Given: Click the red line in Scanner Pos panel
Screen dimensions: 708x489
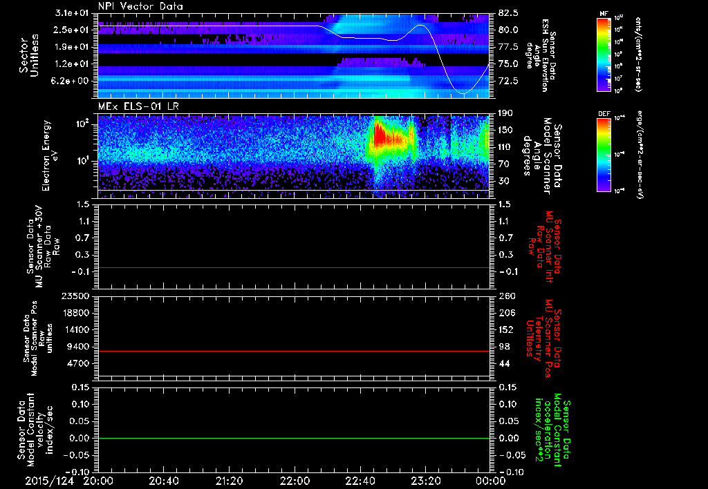Looking at the screenshot, I should [x=294, y=351].
